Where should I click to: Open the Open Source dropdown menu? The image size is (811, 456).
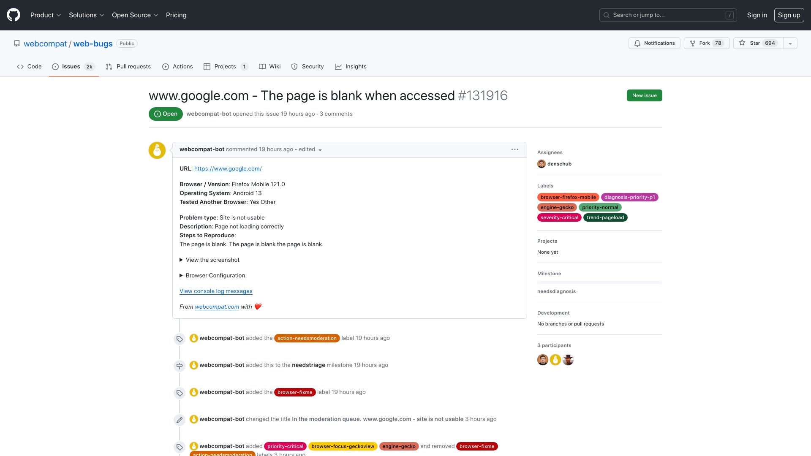pos(135,15)
